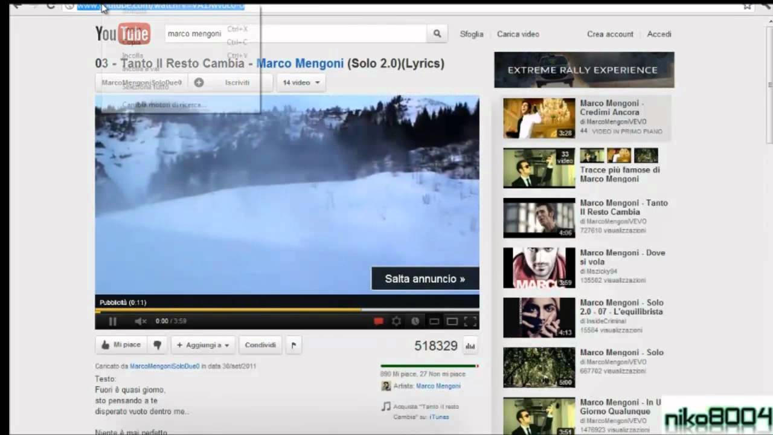Click the title Marco Mengoni - Dove si vola

623,257
